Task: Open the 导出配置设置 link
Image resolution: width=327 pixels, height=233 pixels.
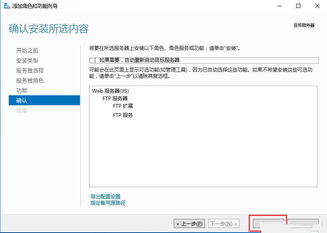Action: (105, 196)
